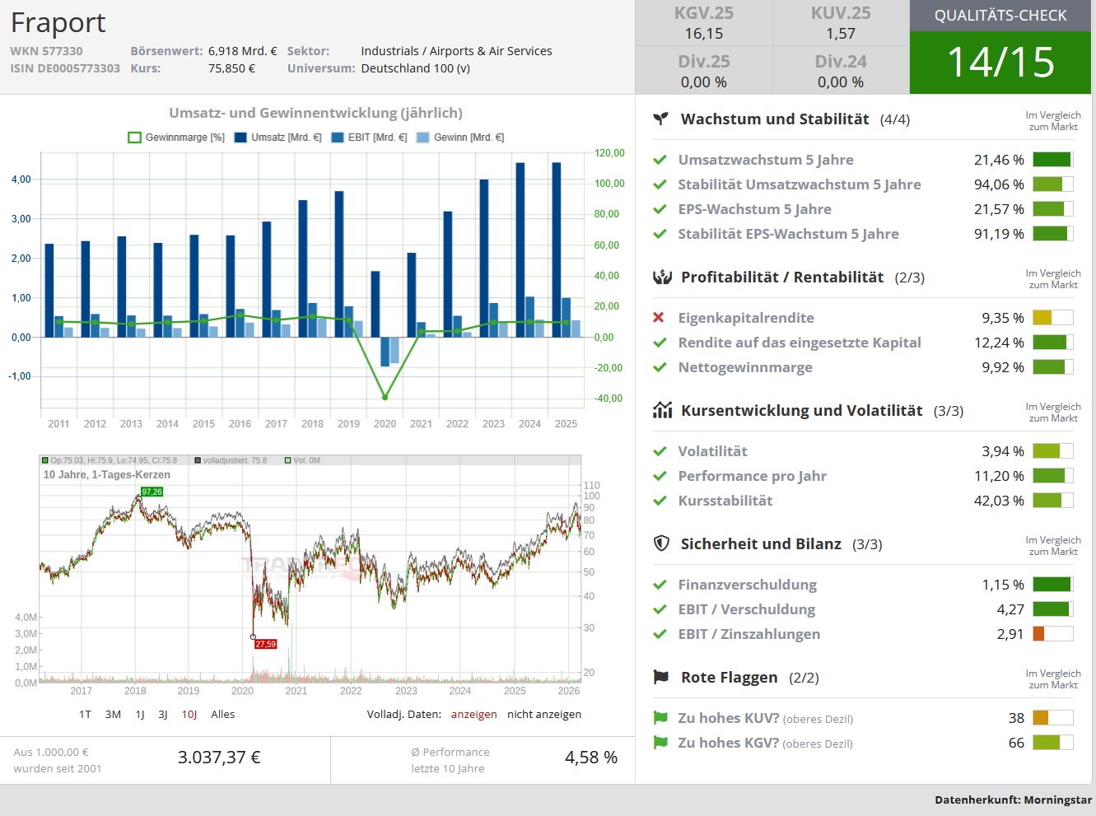Click the plant icon beside Wachstum und Stabilität

(660, 119)
